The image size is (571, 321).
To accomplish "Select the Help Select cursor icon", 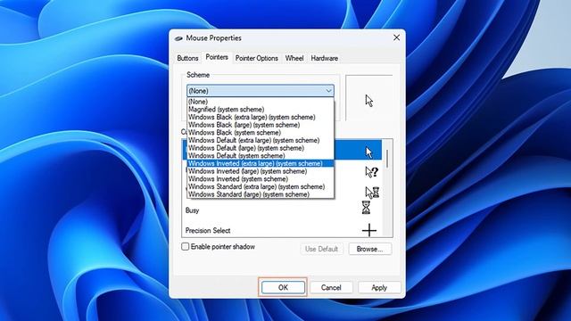I will [x=372, y=172].
